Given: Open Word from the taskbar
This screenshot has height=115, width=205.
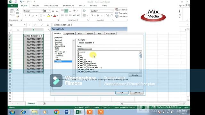Looking at the screenshot, I should (68, 112).
